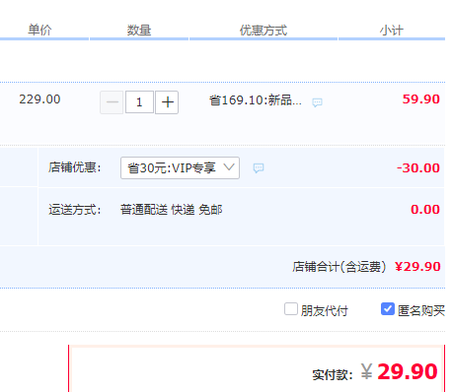The image size is (452, 392).
Task: Click the 运送方式 label
Action: point(75,210)
